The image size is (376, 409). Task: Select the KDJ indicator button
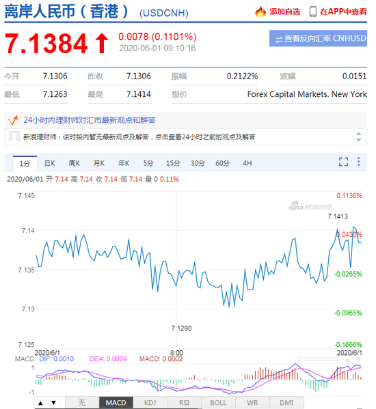click(150, 403)
